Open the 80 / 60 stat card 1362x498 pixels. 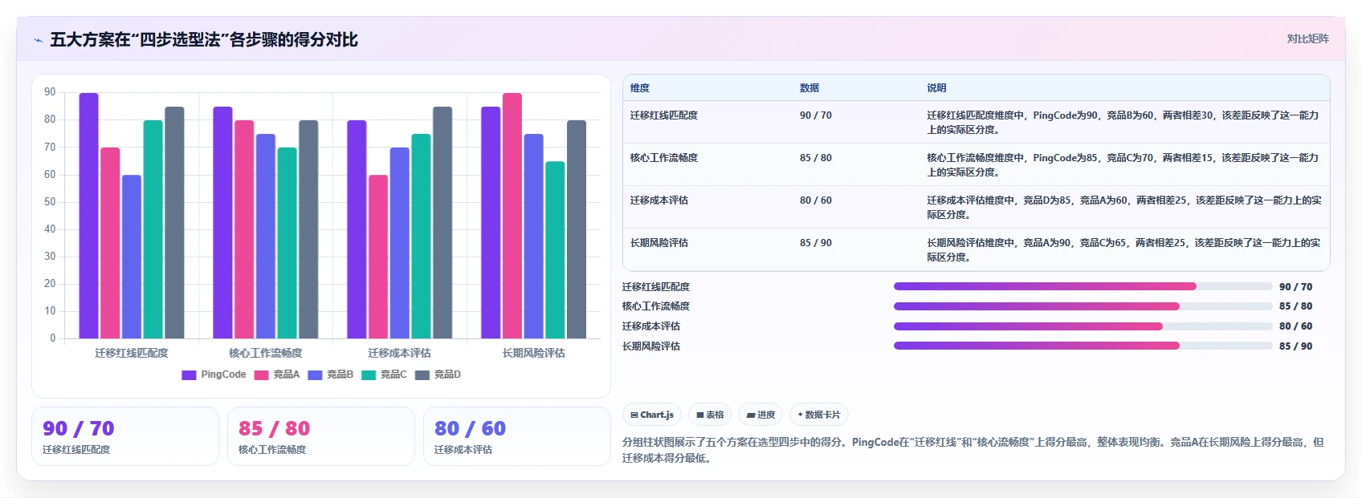(517, 436)
